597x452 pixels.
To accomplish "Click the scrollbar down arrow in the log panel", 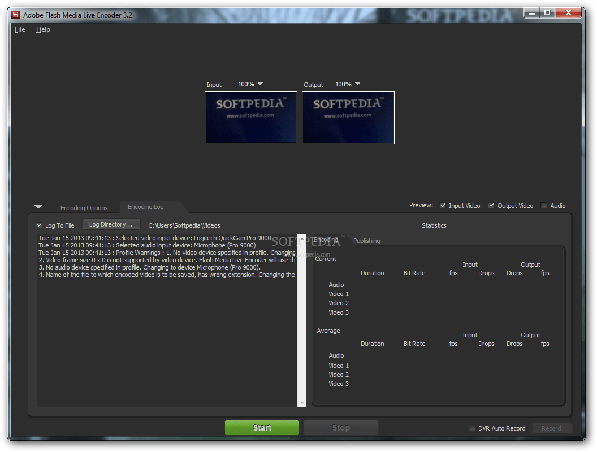I will point(301,401).
